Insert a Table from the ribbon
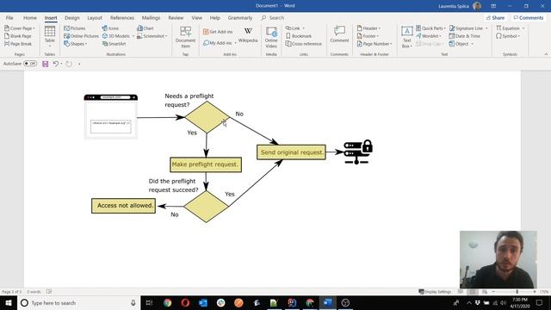551x310 pixels. click(50, 36)
